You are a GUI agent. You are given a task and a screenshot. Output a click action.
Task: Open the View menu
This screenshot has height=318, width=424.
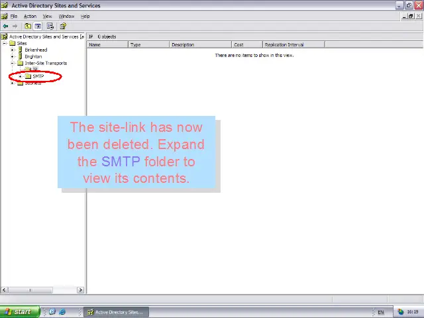point(47,16)
